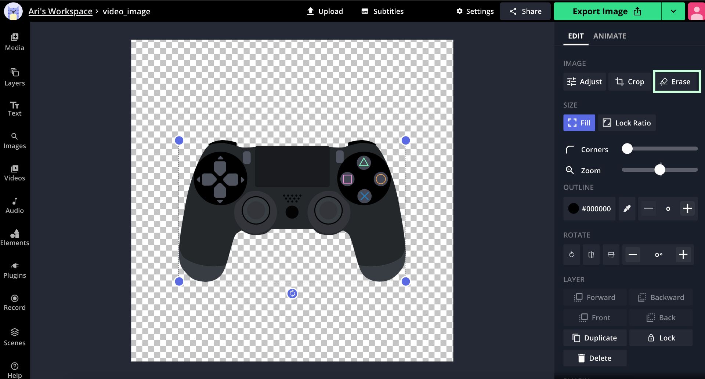
Task: Click the rotation degrees value field
Action: pos(659,255)
